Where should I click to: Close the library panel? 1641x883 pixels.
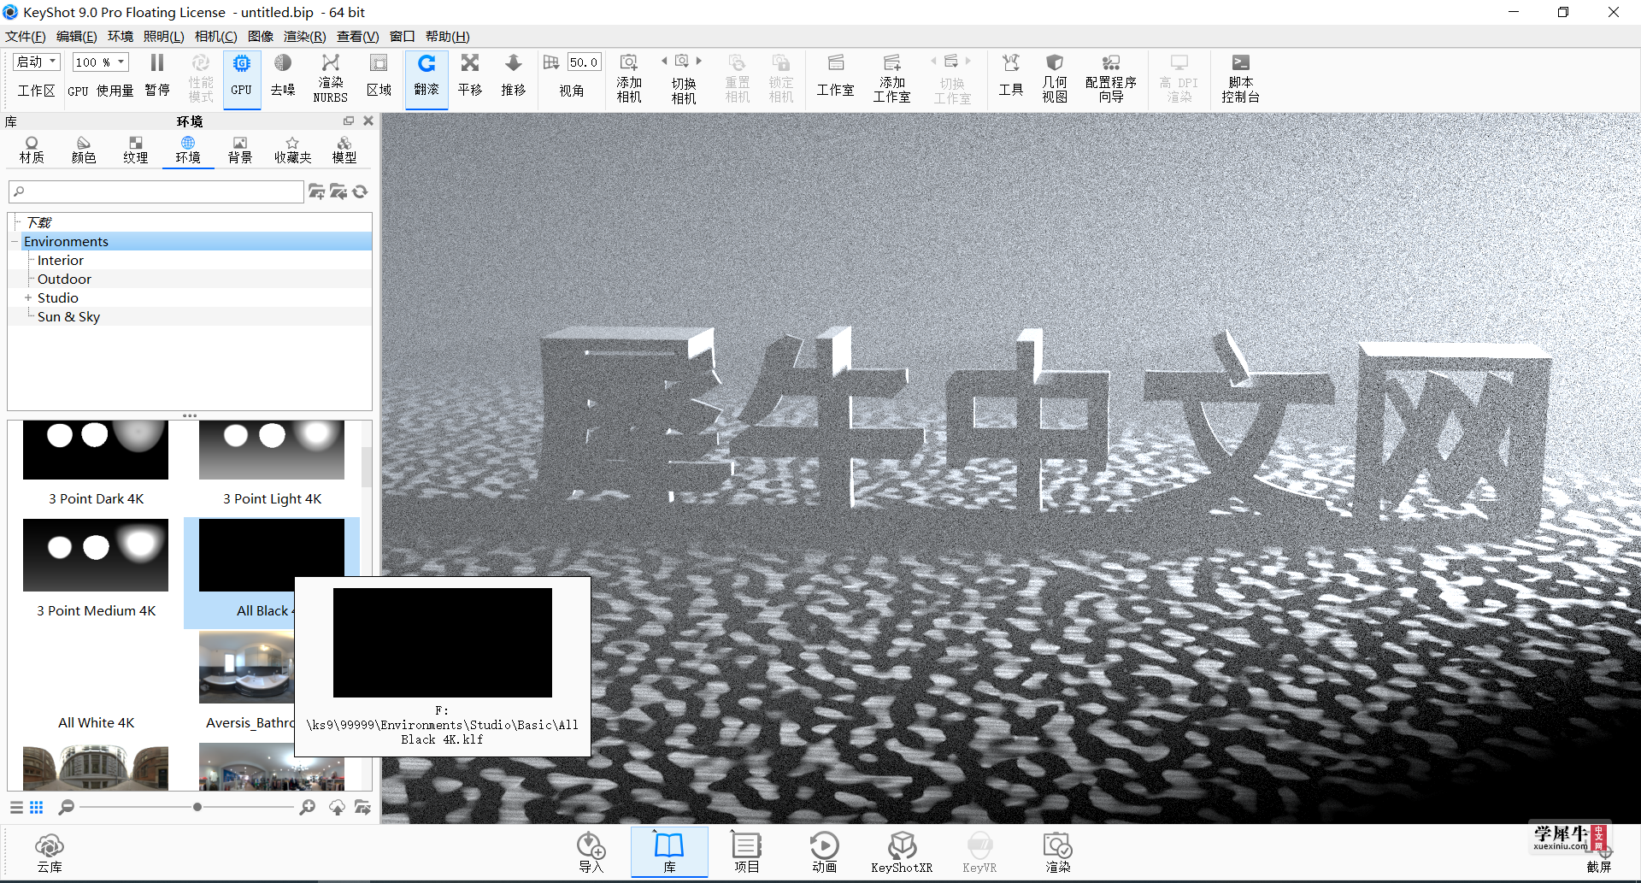tap(368, 121)
